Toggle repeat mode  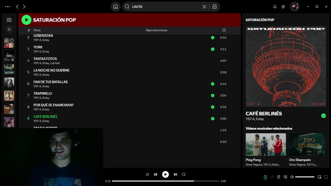click(x=184, y=174)
